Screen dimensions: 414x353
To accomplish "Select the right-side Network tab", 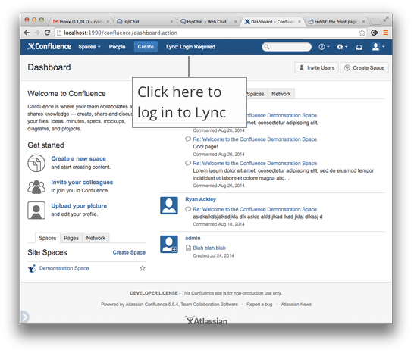I will (x=281, y=94).
